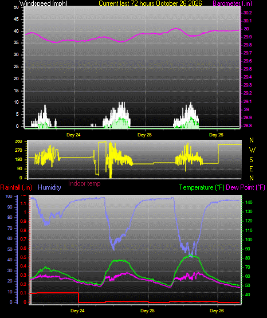Click the temperature scale value 40

tap(248, 295)
